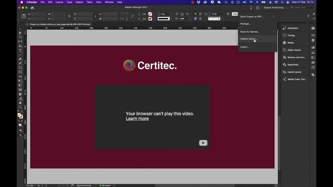Viewport: 333px width, 187px height.
Task: Open the Liquid Layout panel
Action: click(x=294, y=72)
